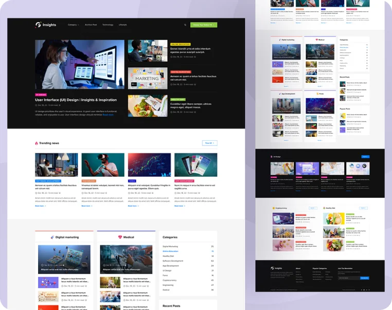
Task: Open the Archive Post menu item
Action: point(91,25)
